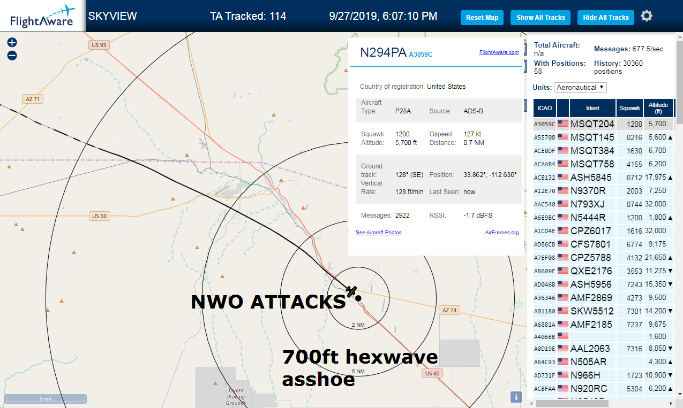The width and height of the screenshot is (683, 408).
Task: Select the AMF2869 aircraft row
Action: tap(603, 297)
